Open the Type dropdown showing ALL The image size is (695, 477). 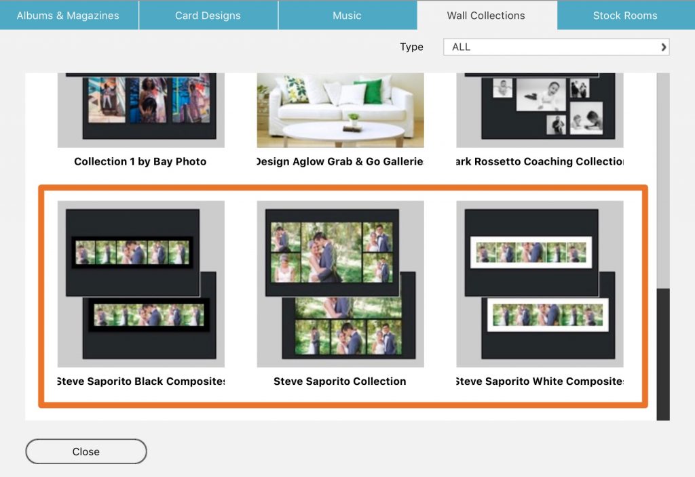[x=557, y=47]
